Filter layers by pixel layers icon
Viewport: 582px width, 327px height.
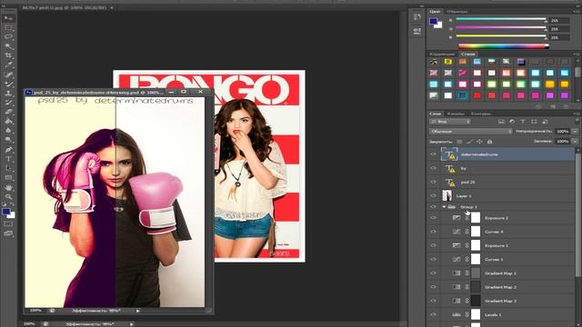tap(501, 121)
